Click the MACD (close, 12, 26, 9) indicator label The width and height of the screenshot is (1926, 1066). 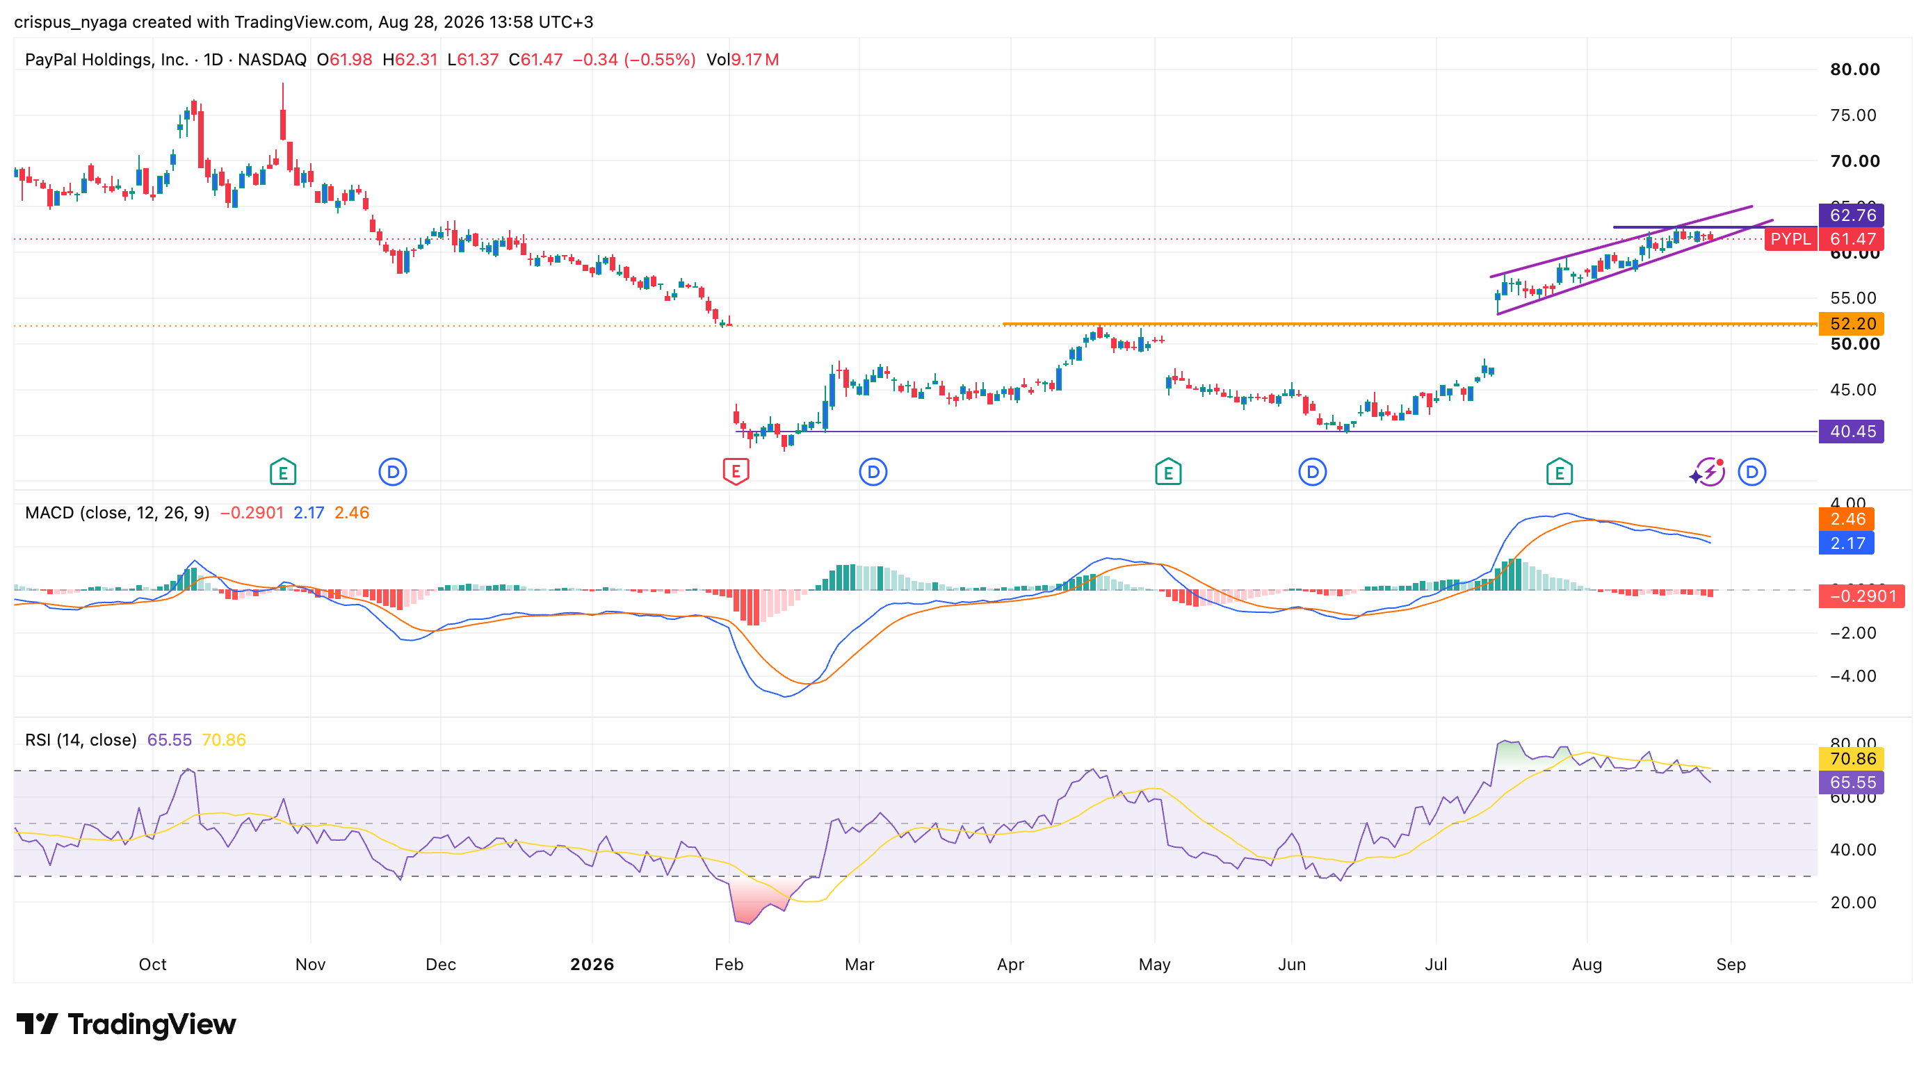(118, 512)
